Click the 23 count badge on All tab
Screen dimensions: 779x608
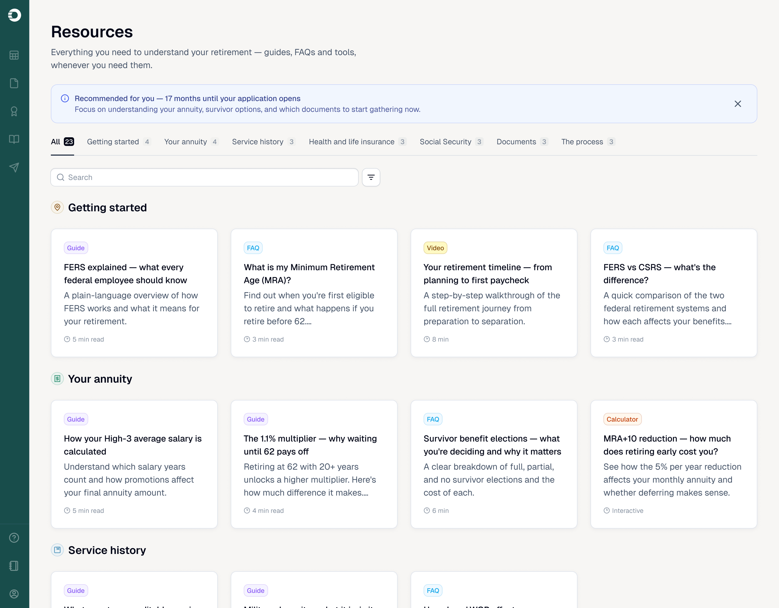coord(69,142)
